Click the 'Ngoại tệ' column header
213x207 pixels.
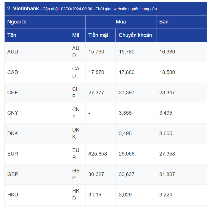point(17,22)
